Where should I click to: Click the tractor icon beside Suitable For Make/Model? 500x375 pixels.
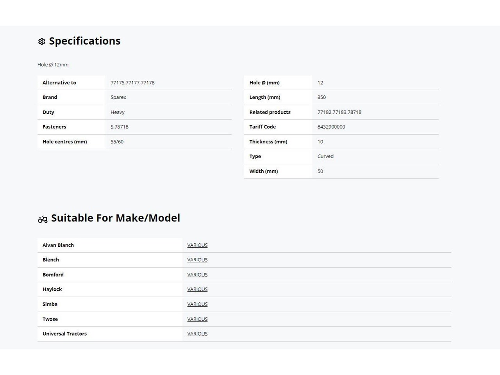(x=43, y=219)
